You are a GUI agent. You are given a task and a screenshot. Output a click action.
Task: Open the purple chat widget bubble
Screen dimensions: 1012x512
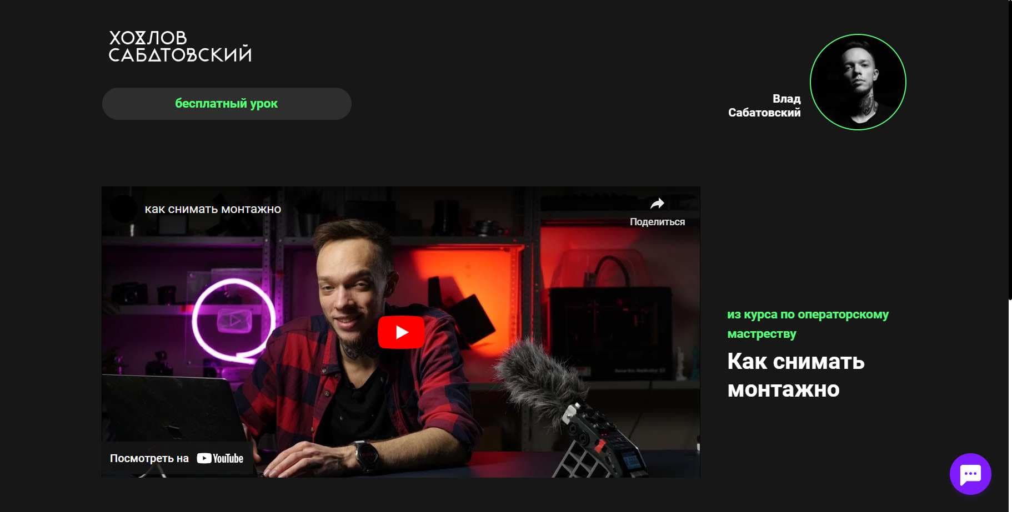(970, 474)
